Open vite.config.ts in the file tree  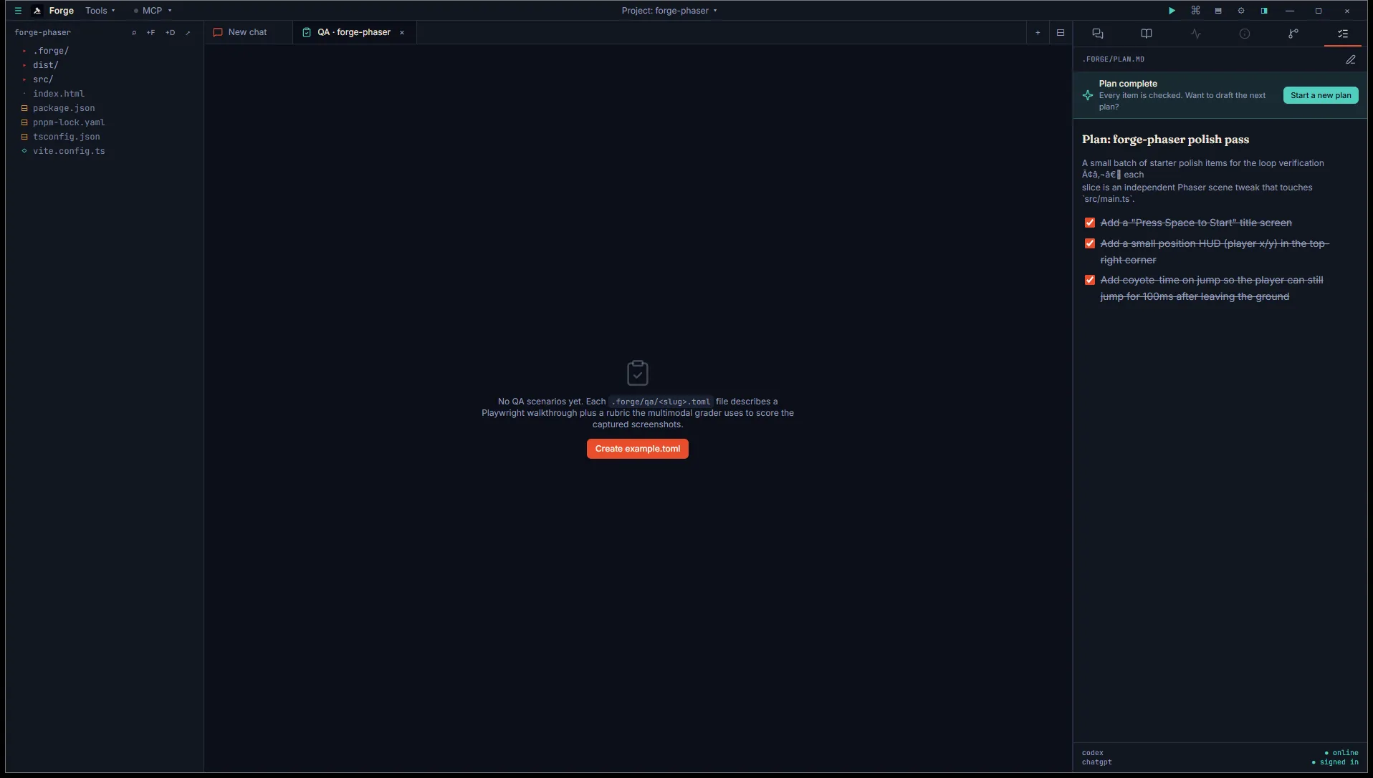(x=69, y=151)
